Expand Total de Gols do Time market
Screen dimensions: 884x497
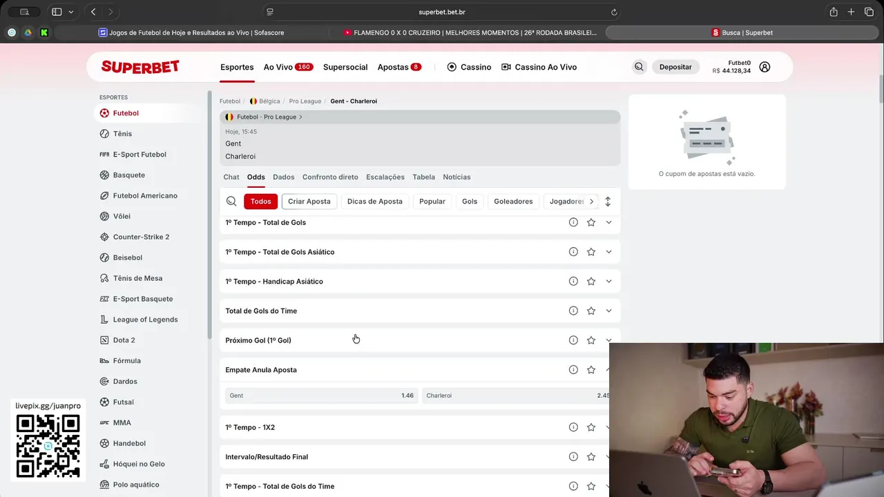click(608, 311)
